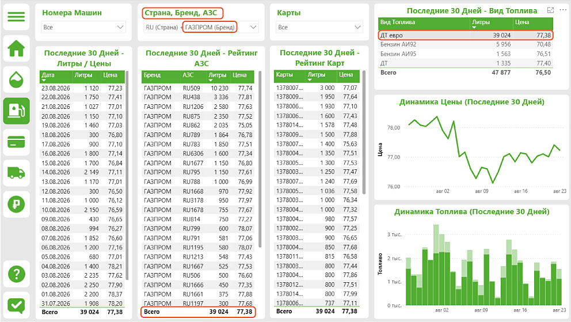Select the gas station pump icon
This screenshot has height=322, width=571.
pos(16,111)
